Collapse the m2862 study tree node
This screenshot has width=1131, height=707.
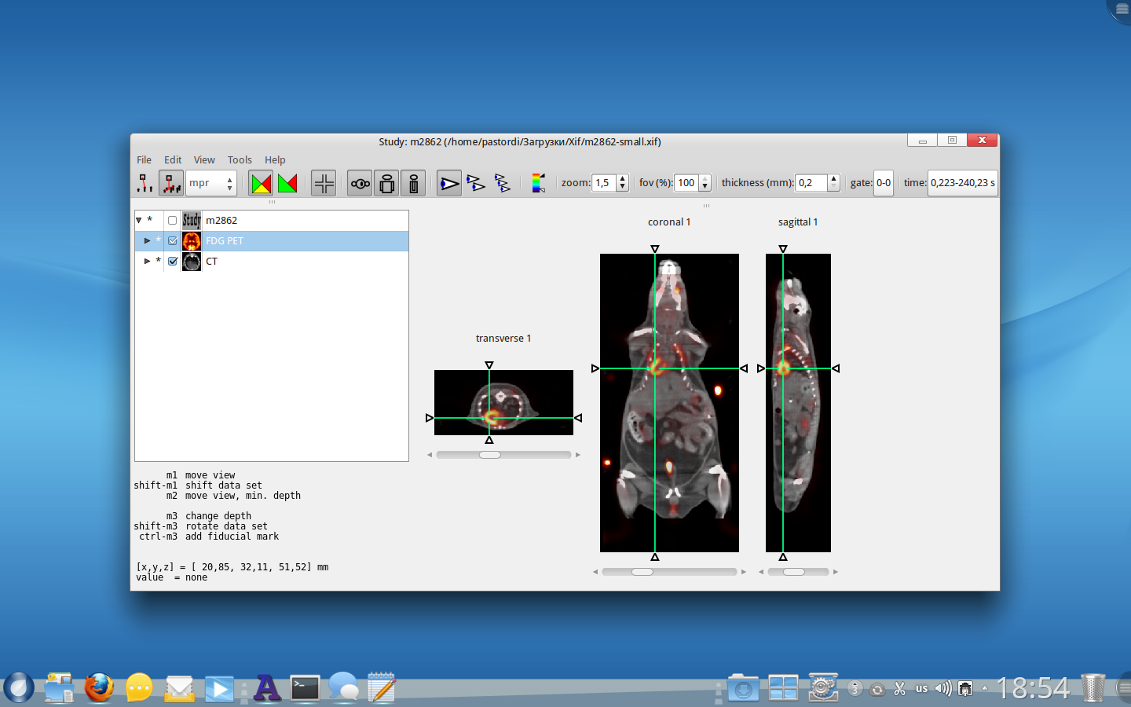tap(139, 221)
